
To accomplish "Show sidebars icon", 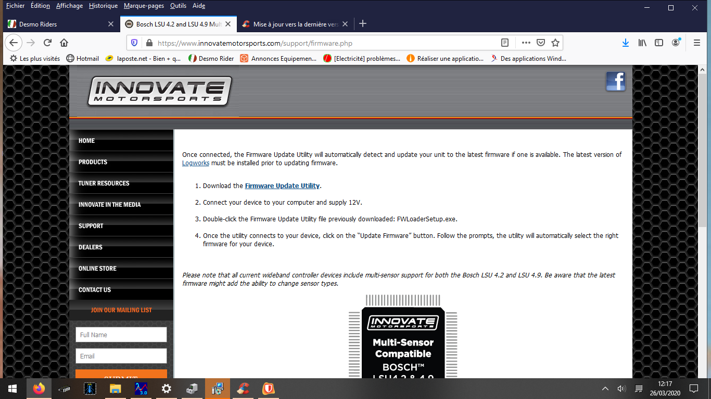I will 659,43.
